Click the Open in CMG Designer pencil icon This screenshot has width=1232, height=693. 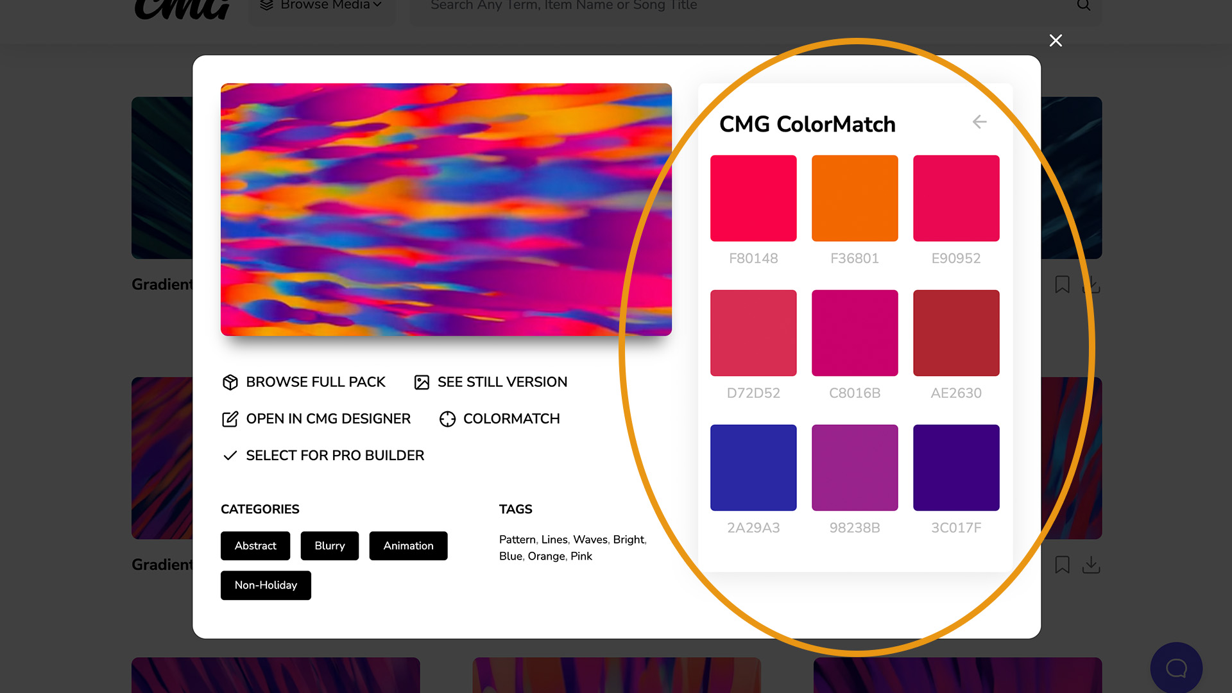click(x=230, y=419)
